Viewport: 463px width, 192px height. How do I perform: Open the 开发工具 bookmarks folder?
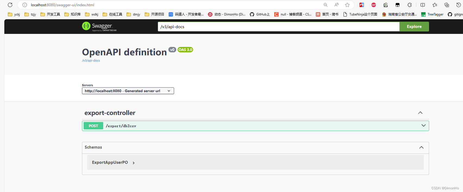click(50, 14)
